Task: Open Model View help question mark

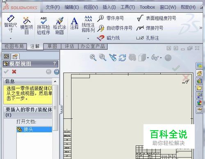Action: point(55,64)
